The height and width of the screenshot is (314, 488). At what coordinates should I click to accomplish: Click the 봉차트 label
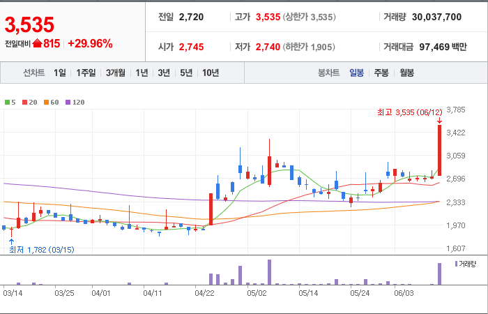click(x=328, y=73)
